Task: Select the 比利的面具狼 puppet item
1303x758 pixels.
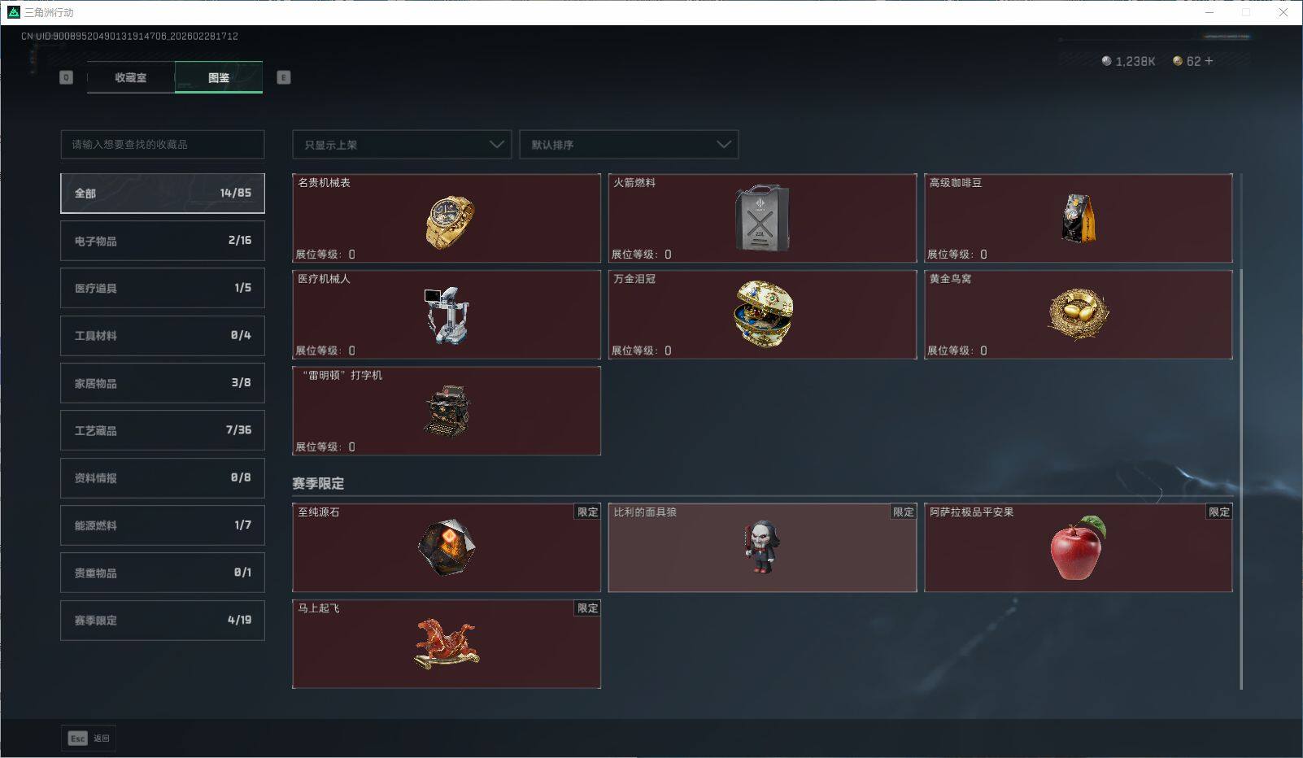Action: pos(762,547)
